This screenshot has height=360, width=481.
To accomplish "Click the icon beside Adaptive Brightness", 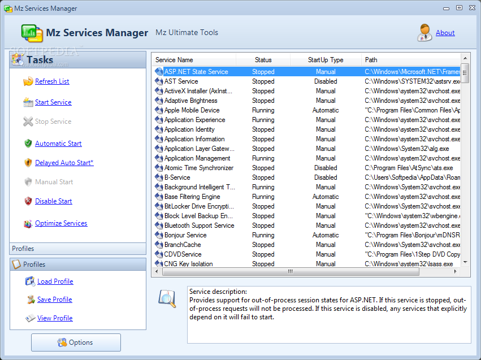I will [159, 100].
